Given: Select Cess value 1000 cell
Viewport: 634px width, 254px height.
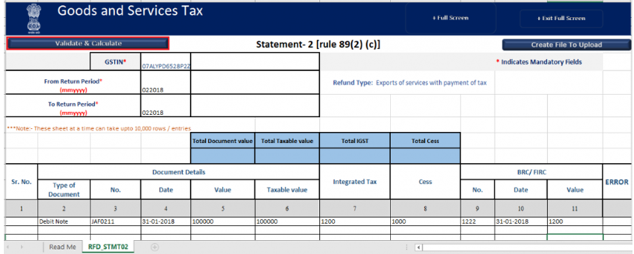Looking at the screenshot, I should 425,222.
